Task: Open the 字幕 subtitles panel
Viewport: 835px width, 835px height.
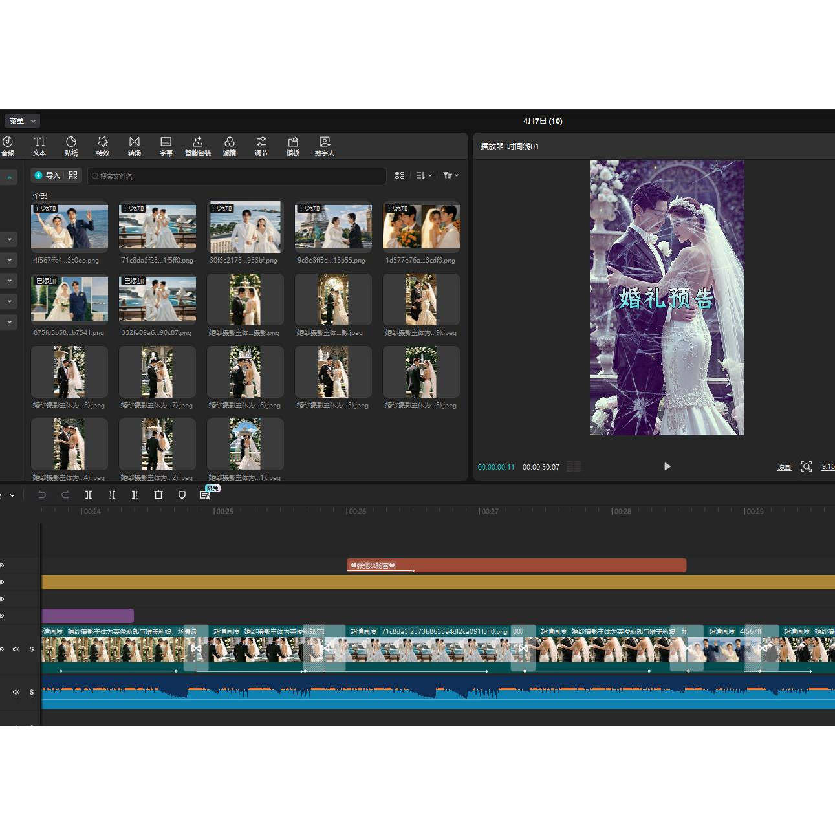Action: (x=166, y=146)
